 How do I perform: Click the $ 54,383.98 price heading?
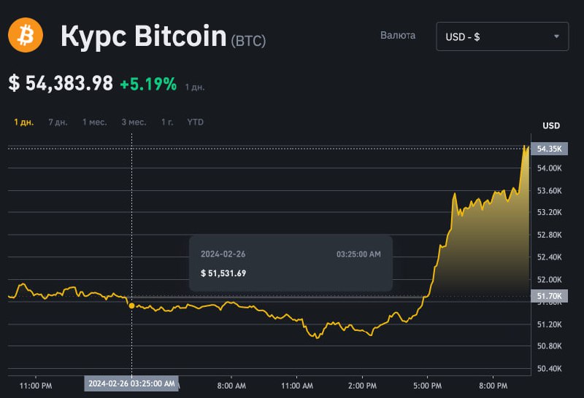[61, 84]
